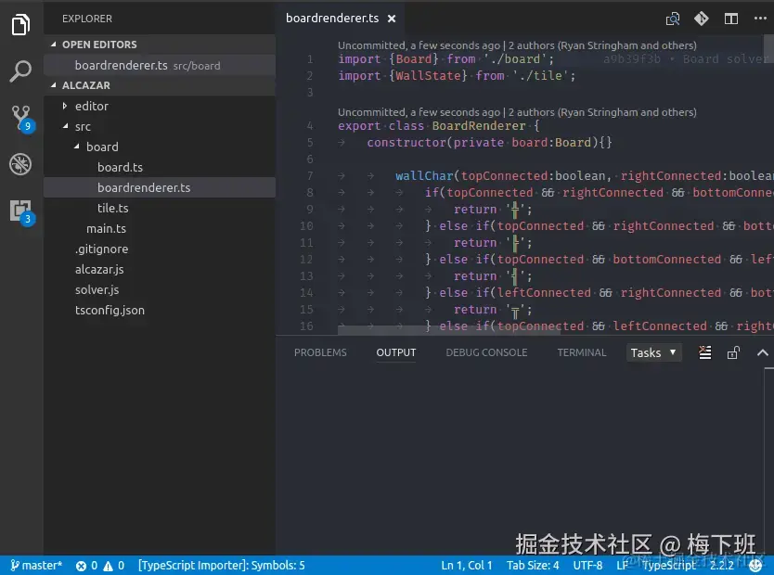Click the BoardRenderer class name
This screenshot has width=774, height=575.
(479, 126)
